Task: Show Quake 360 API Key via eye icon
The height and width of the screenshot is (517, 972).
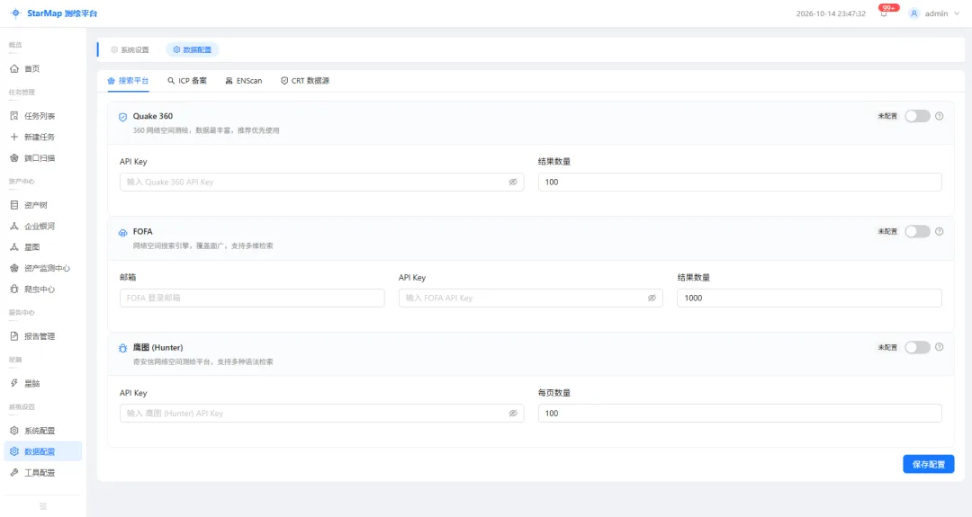Action: 513,182
